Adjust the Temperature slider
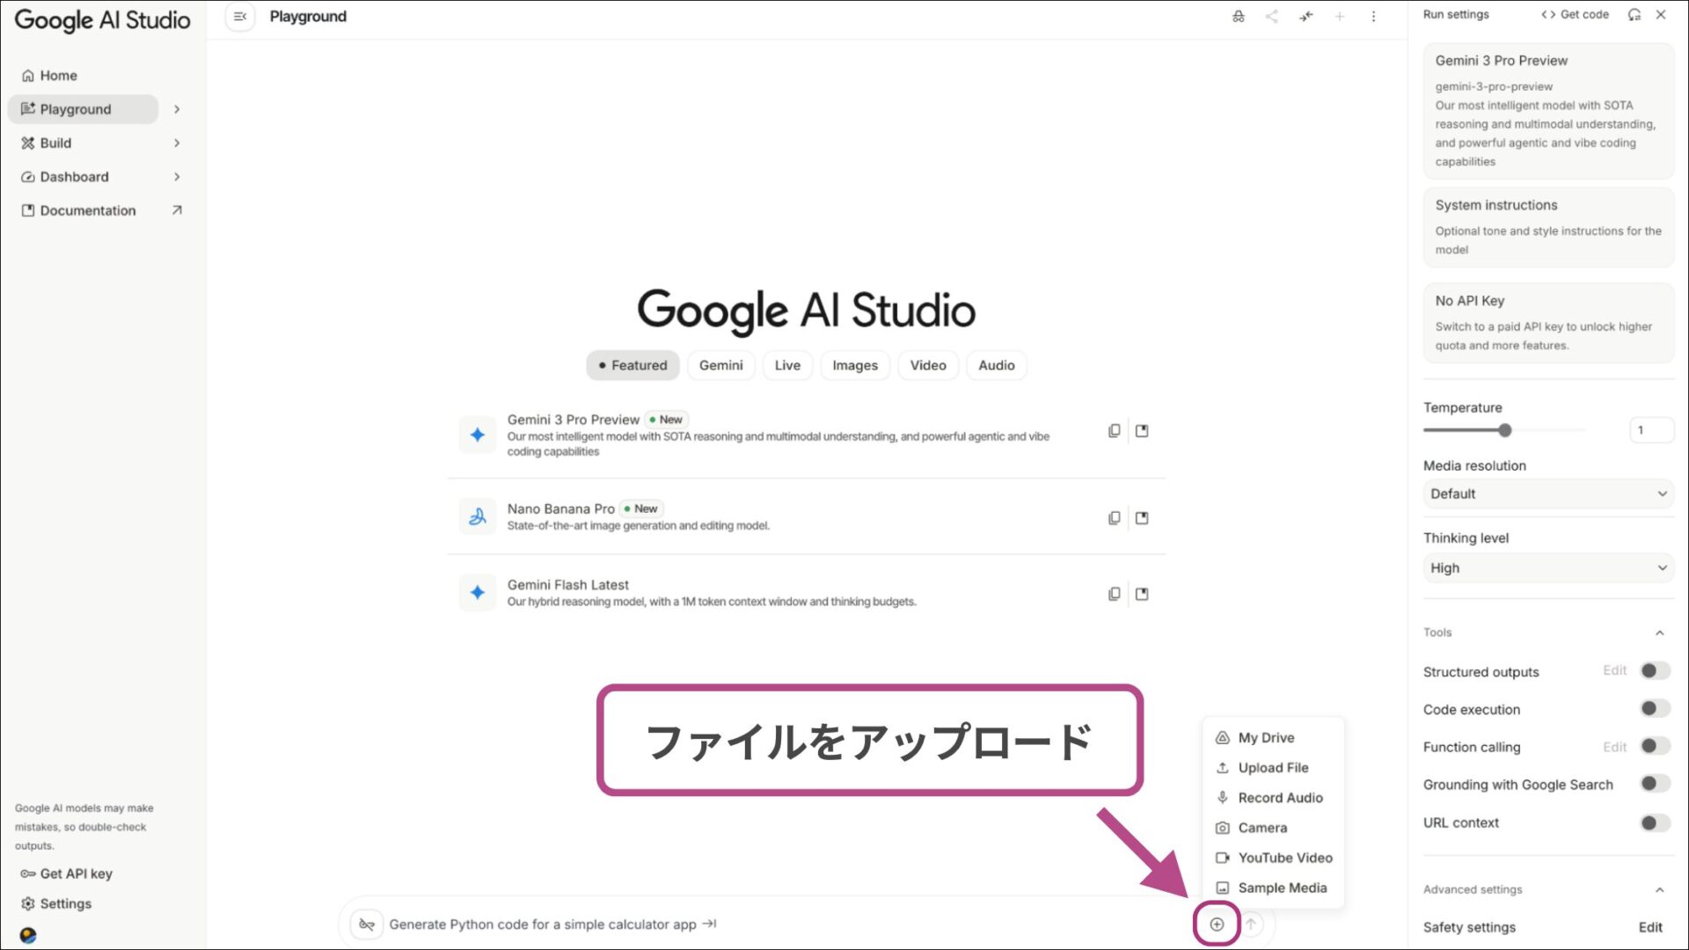The height and width of the screenshot is (950, 1689). 1504,430
